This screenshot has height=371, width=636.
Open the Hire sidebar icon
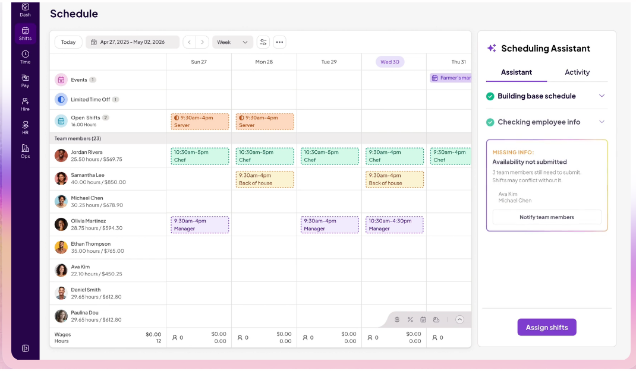point(25,101)
